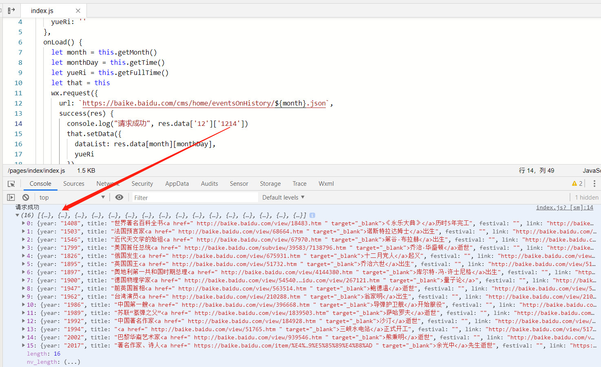The width and height of the screenshot is (601, 367).
Task: Click the length: 16 property
Action: [x=44, y=354]
